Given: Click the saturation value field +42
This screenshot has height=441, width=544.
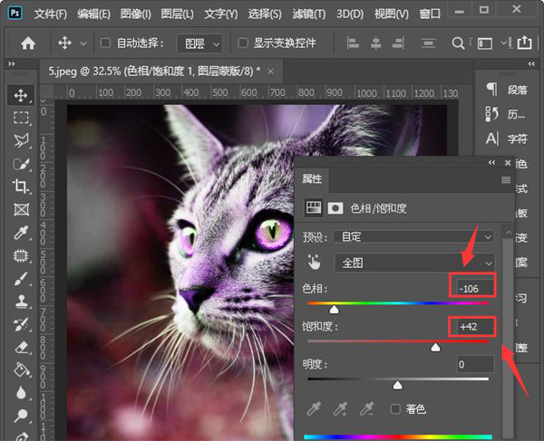Looking at the screenshot, I should (x=474, y=326).
